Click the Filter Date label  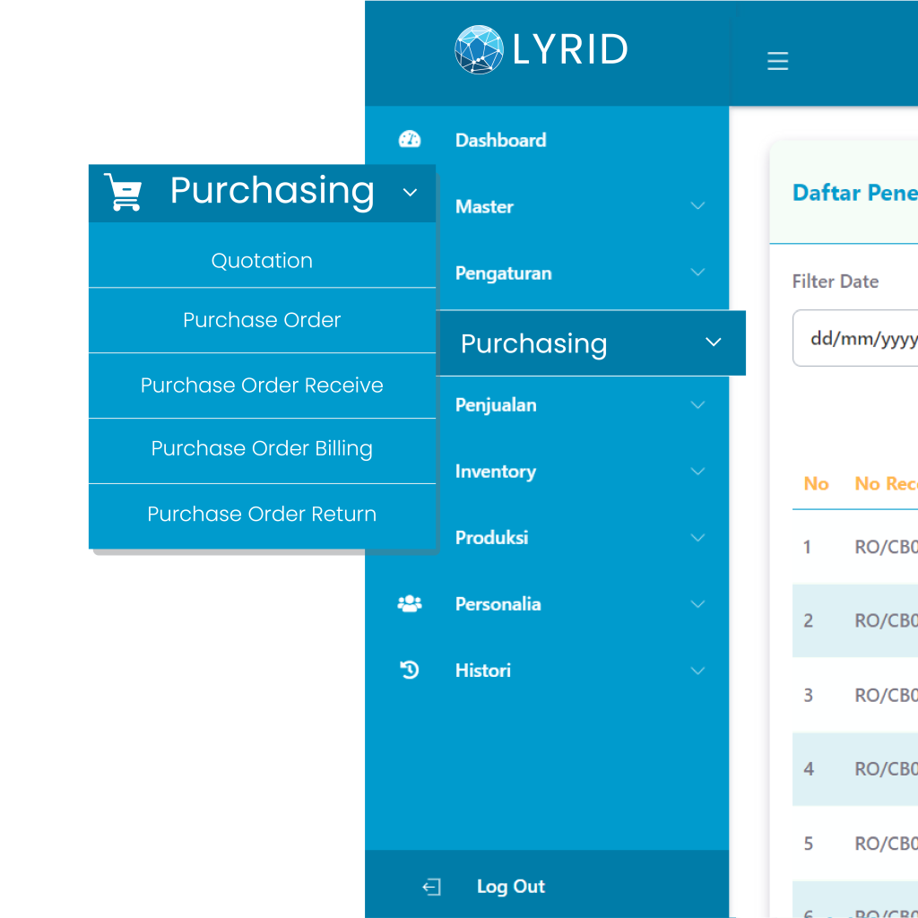pyautogui.click(x=836, y=281)
